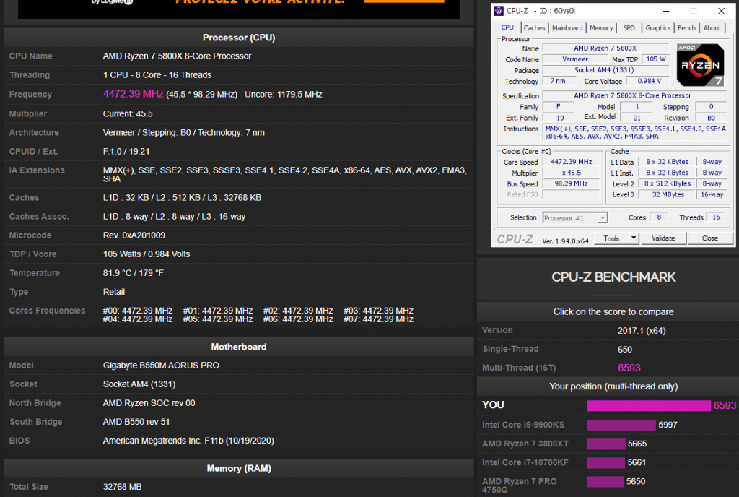This screenshot has height=497, width=739.
Task: Click the Single-Thread score 650
Action: pyautogui.click(x=624, y=350)
